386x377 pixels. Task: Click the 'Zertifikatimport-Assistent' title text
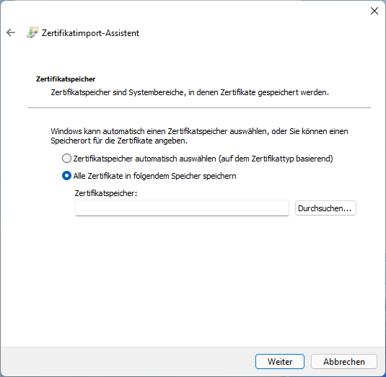click(90, 33)
